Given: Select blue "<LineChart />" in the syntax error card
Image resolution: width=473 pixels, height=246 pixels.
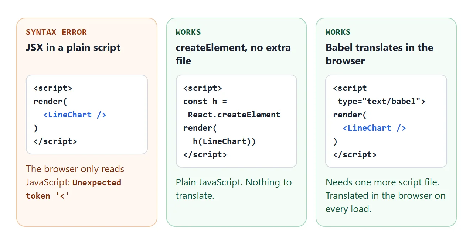Looking at the screenshot, I should click(75, 115).
